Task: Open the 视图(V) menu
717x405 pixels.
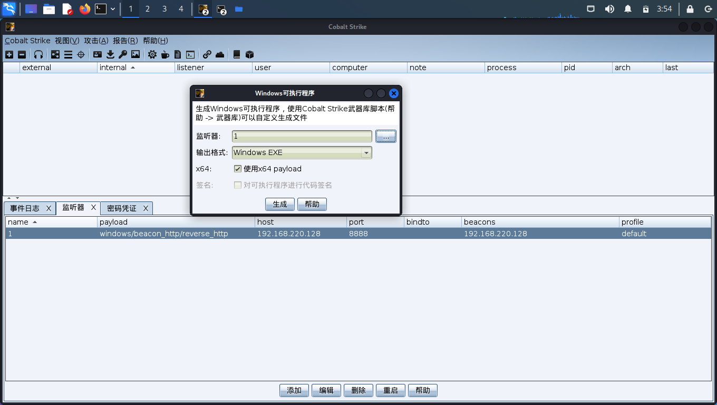Action: [x=67, y=41]
